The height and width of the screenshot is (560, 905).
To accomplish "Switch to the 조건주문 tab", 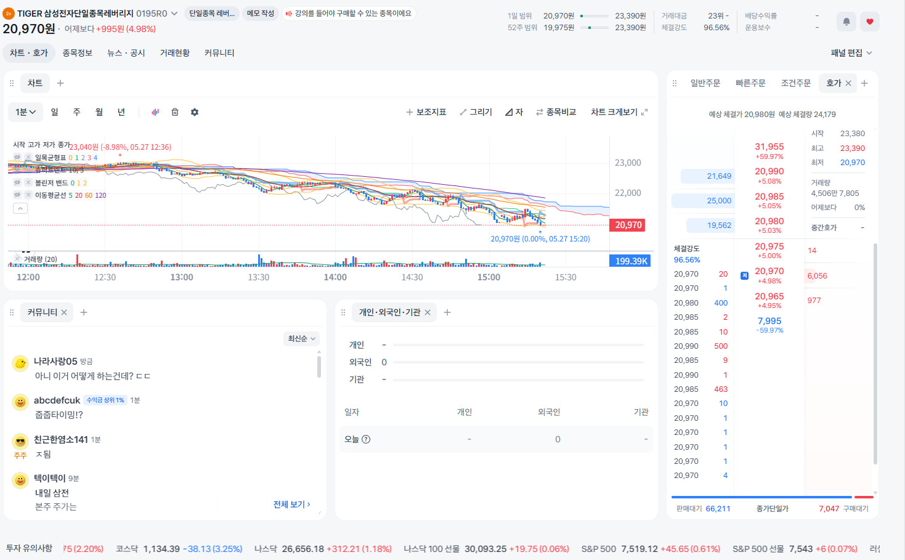I will 796,83.
